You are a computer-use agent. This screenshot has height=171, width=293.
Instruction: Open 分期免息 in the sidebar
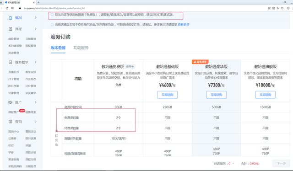tap(31, 166)
